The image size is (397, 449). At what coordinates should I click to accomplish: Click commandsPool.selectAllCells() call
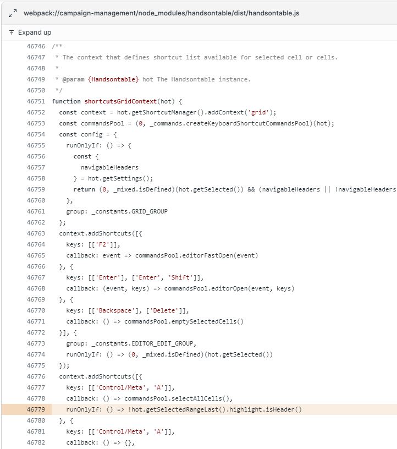tap(177, 398)
